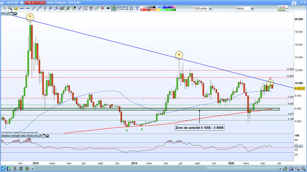Screen dimensions: 307x172
Task: Select the triangle drawing tool
Action: click(131, 9)
